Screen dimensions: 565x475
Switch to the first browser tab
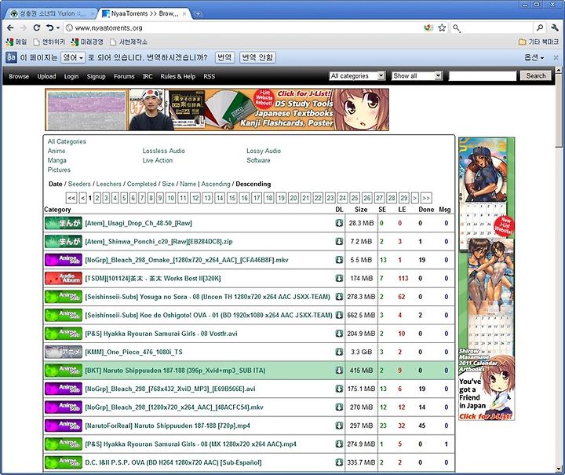51,13
